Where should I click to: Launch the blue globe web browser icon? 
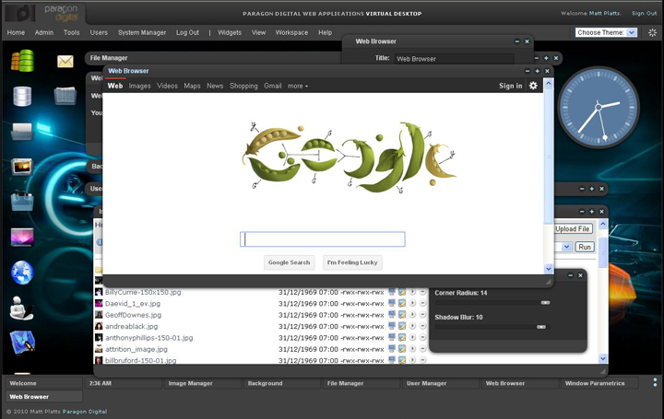click(22, 273)
